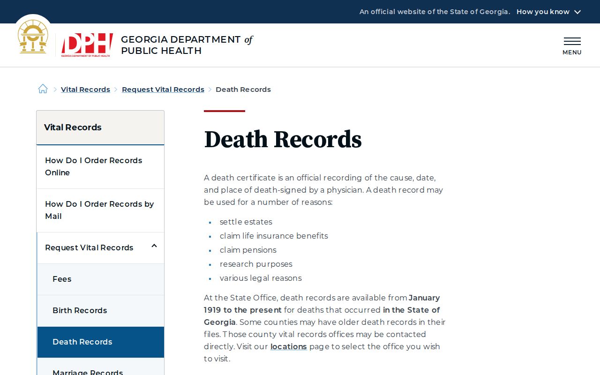Open Request Vital Records breadcrumb link

click(163, 90)
